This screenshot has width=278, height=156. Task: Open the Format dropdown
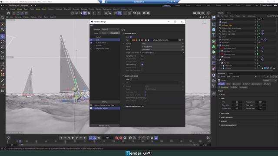click(162, 44)
